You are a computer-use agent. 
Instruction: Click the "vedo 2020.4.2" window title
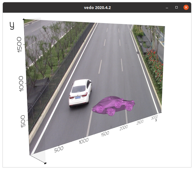97,8
